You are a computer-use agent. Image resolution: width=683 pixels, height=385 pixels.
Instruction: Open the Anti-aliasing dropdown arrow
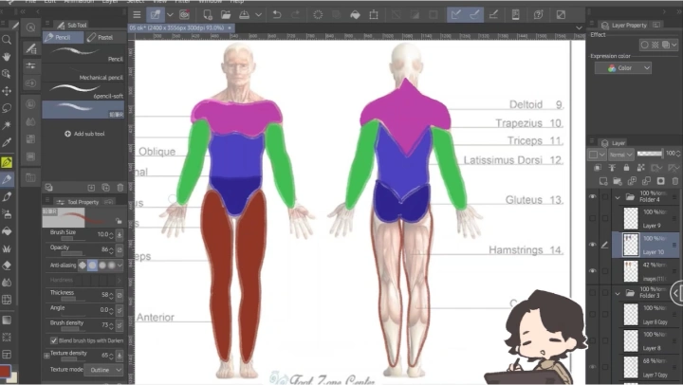pos(120,265)
